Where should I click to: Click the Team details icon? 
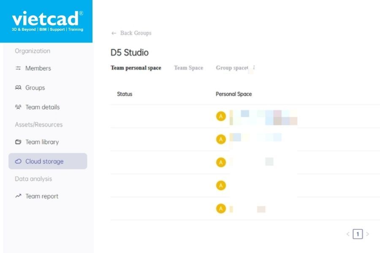click(18, 107)
